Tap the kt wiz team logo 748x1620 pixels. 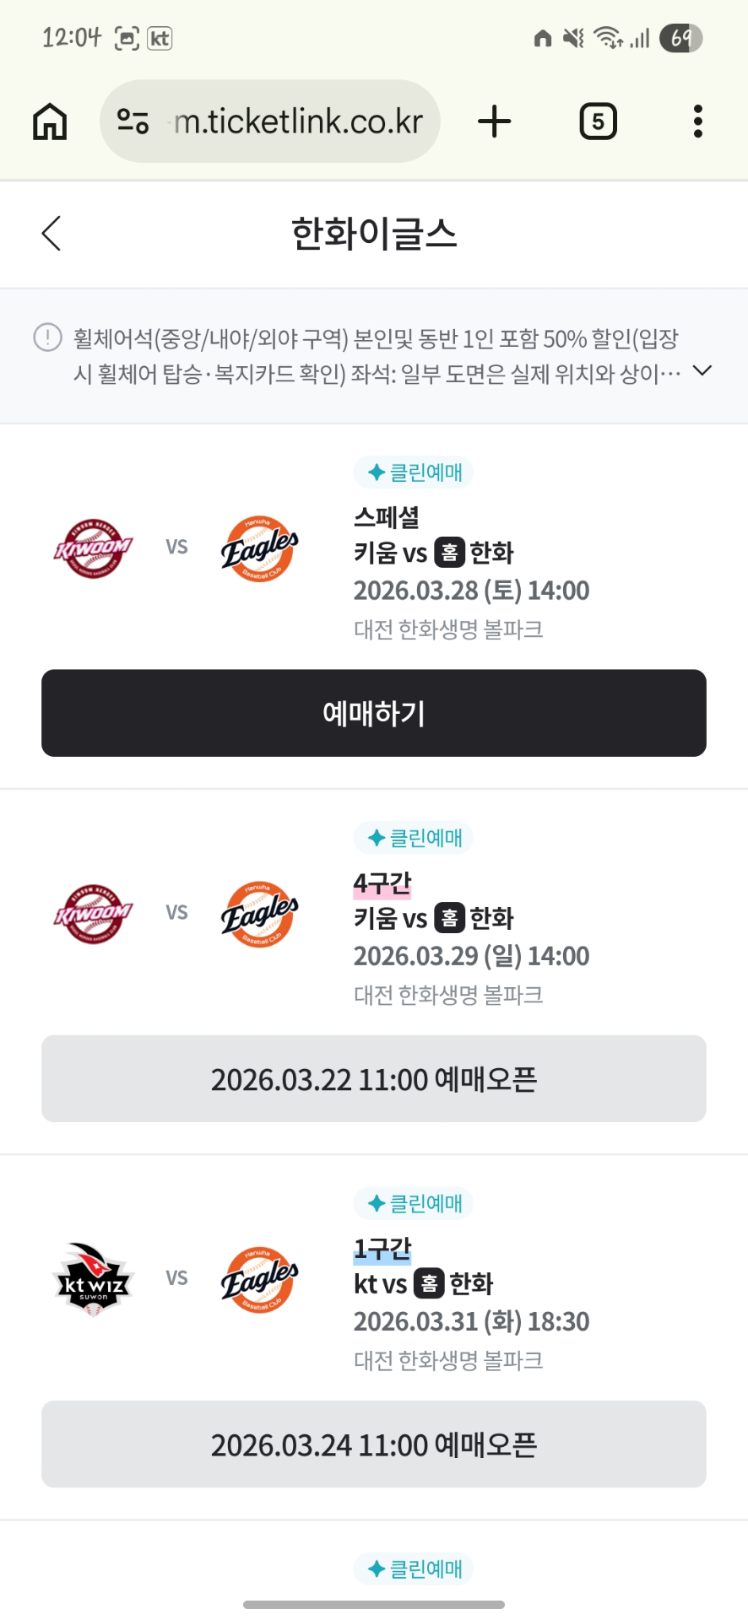coord(93,1278)
